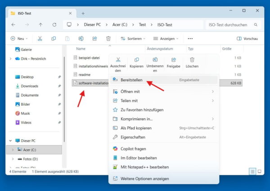This screenshot has height=191, width=270.
Task: Open the Neu dropdown
Action: (x=19, y=39)
